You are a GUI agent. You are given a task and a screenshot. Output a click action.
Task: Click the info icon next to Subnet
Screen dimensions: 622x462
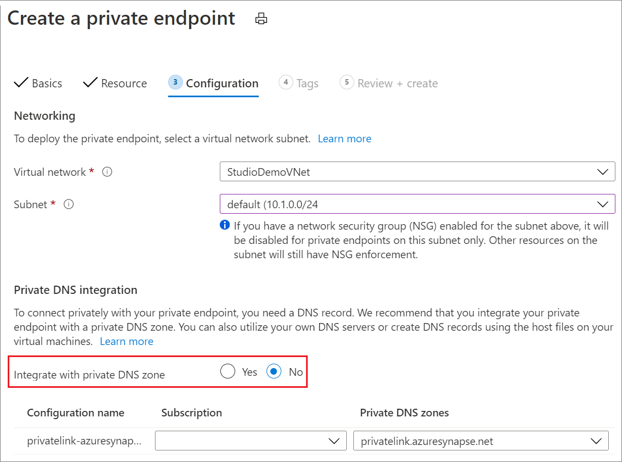click(68, 204)
